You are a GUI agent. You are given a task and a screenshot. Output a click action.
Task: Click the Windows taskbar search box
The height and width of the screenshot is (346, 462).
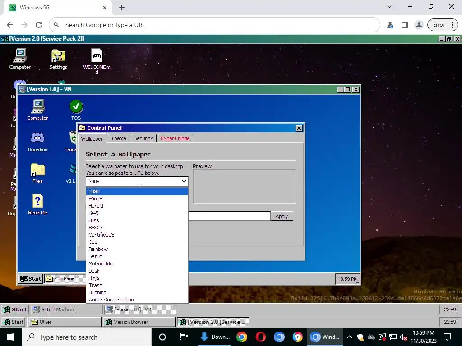[87, 337]
